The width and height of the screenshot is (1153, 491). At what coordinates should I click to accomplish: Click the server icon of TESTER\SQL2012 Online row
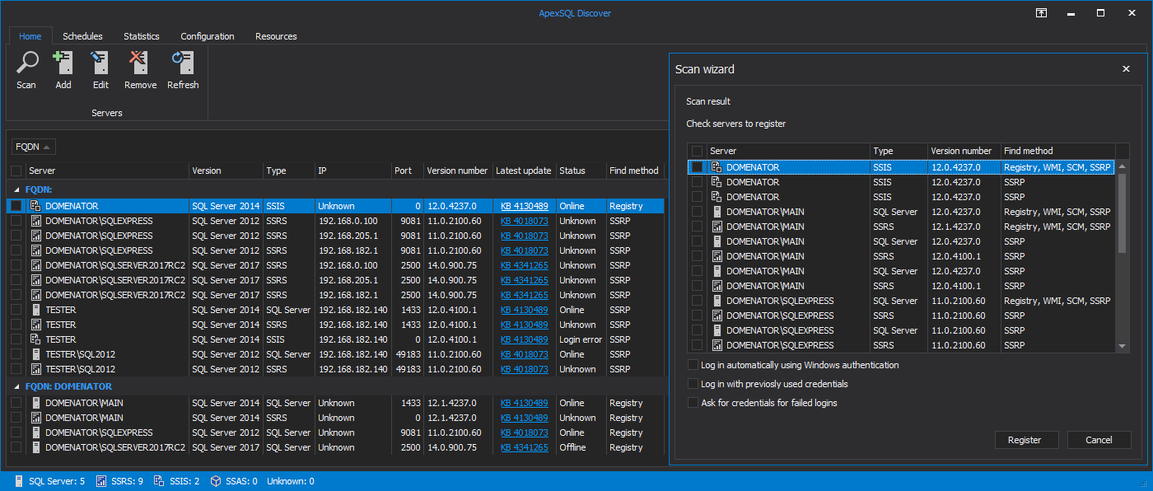tap(35, 354)
